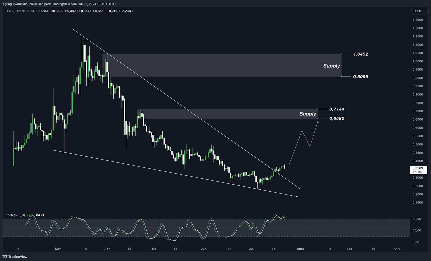Click the 18 date label on time axis
Image resolution: width=431 pixels, height=261 pixels.
(85, 249)
